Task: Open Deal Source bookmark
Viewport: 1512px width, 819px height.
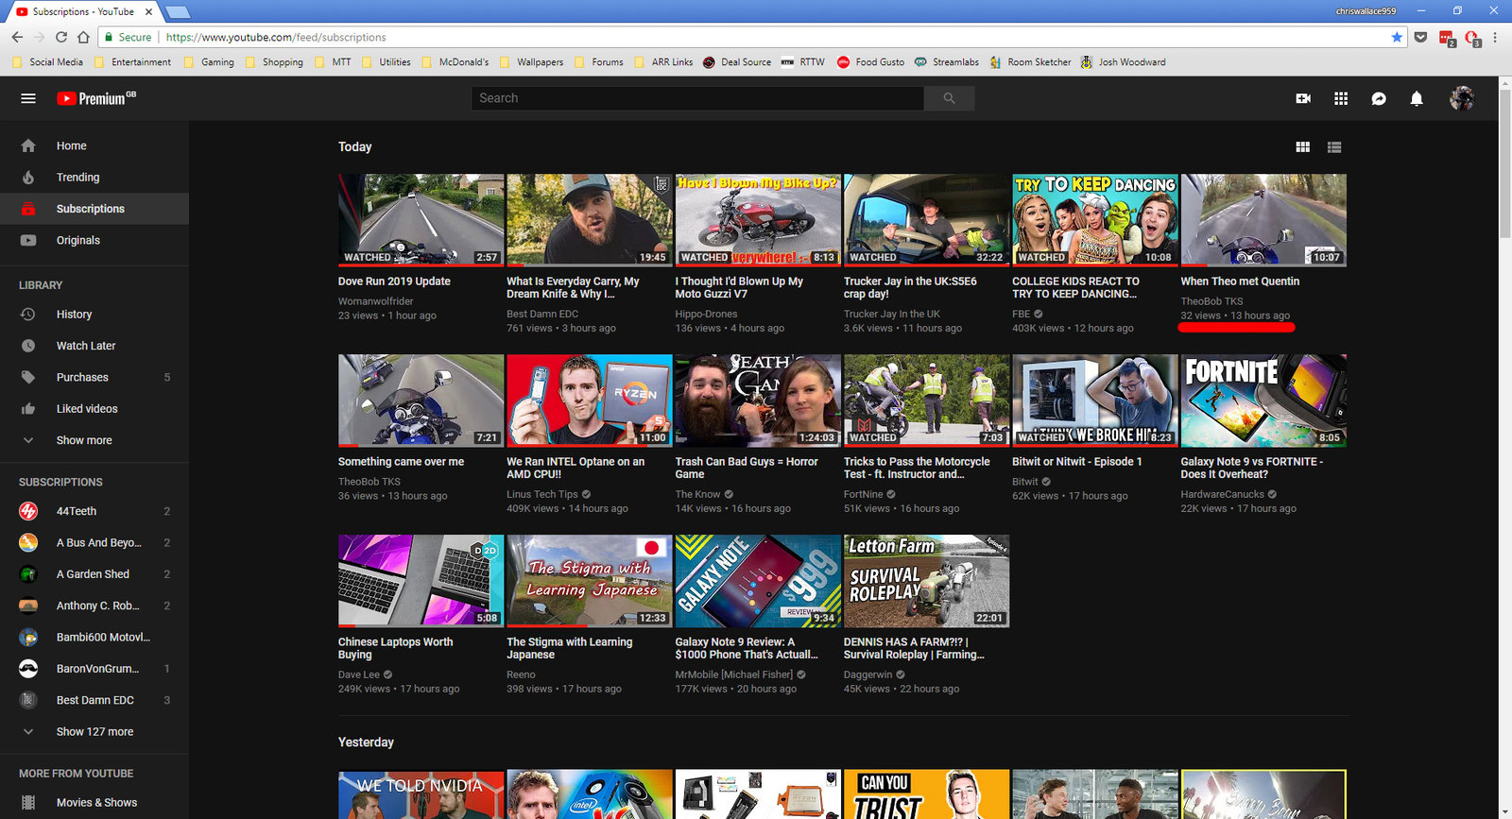Action: click(x=737, y=62)
